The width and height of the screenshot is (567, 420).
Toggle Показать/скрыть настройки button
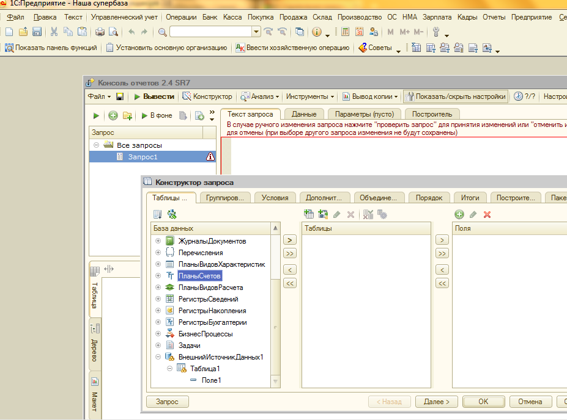(x=455, y=96)
